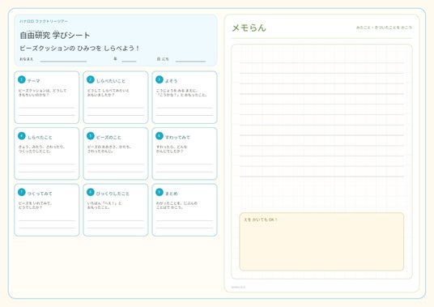Click the number 4 circle beside しらべたこと
This screenshot has width=434, height=307.
[22, 136]
